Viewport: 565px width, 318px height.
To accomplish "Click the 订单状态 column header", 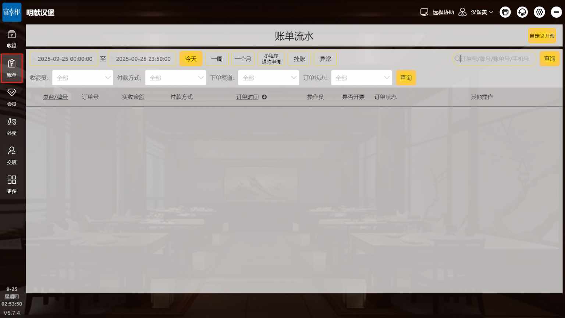I will coord(385,97).
